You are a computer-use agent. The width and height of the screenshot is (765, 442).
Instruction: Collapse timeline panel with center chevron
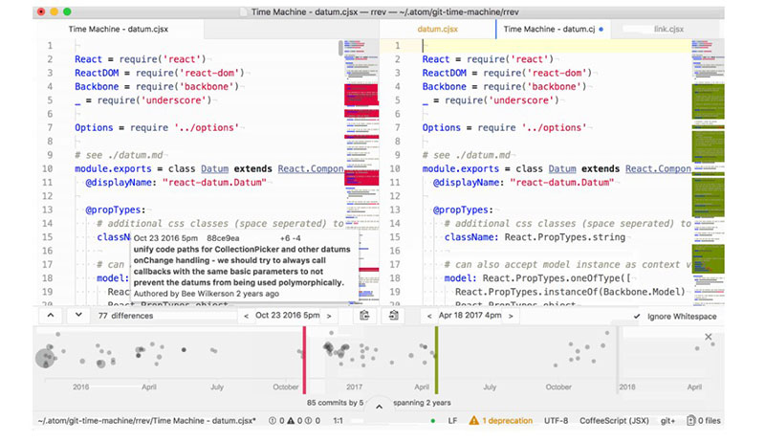[379, 407]
